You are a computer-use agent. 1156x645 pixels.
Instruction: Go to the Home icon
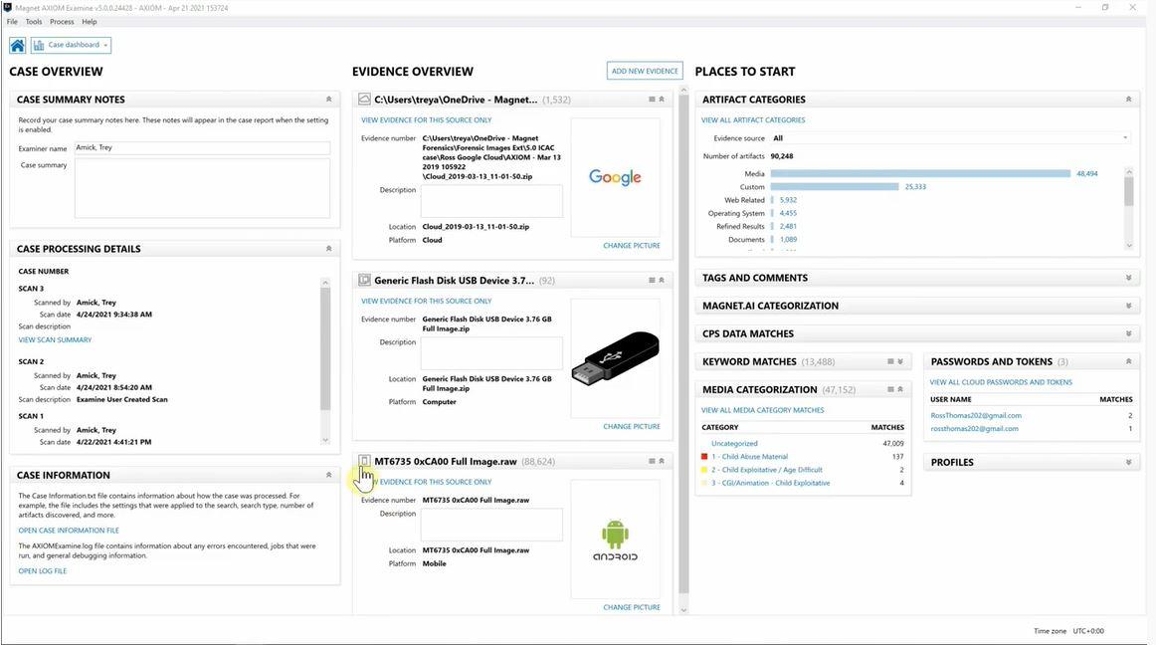(x=18, y=45)
